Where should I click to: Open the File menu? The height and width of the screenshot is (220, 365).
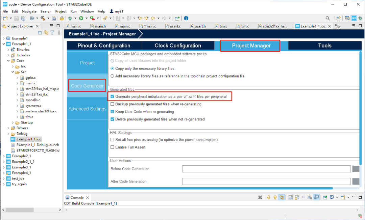point(5,11)
